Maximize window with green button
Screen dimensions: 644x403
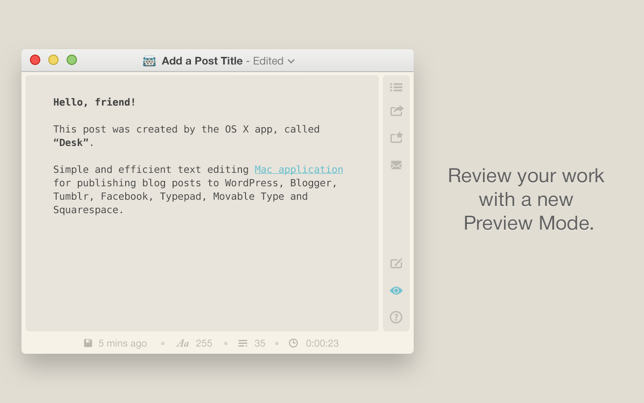(x=72, y=60)
